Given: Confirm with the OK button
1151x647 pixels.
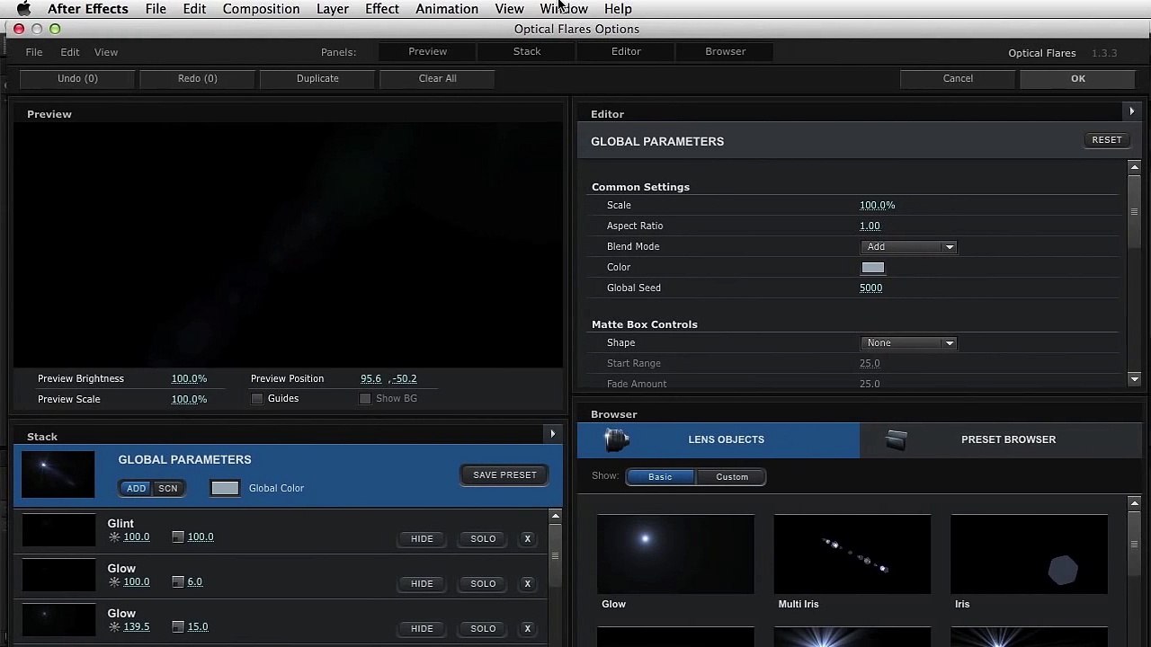Looking at the screenshot, I should pyautogui.click(x=1078, y=78).
